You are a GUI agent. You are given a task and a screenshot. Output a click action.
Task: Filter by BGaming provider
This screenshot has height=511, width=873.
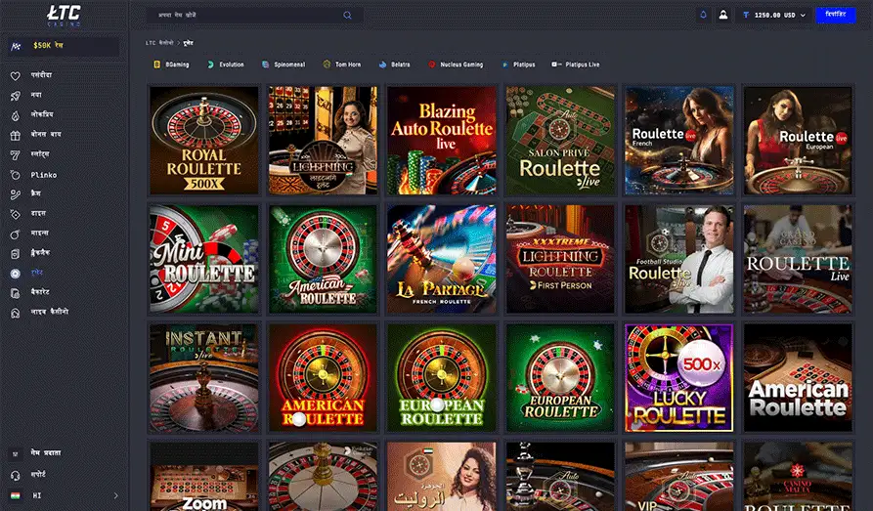coord(171,64)
